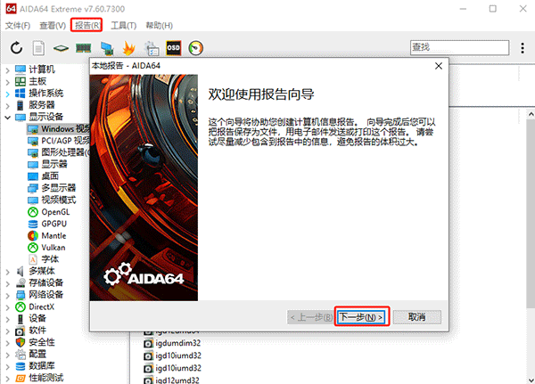Screen dimensions: 535x384
Task: Open the three-dot toolbar menu
Action: (523, 48)
